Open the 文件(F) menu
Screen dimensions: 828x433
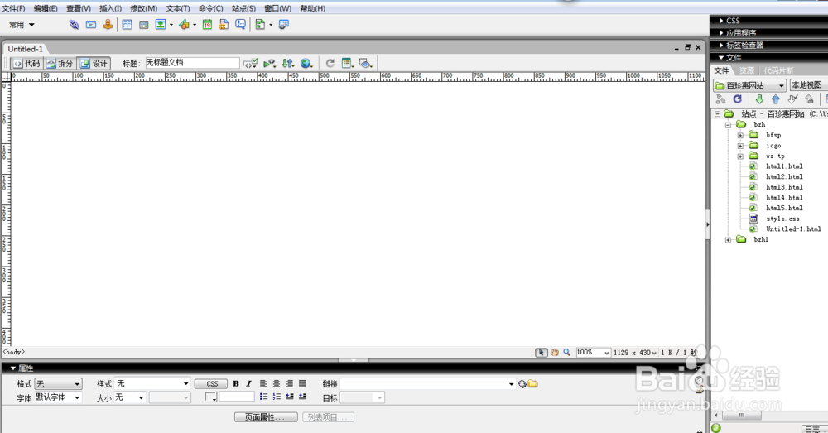[13, 8]
